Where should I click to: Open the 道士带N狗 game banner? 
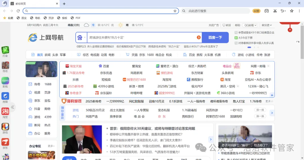[41, 155]
